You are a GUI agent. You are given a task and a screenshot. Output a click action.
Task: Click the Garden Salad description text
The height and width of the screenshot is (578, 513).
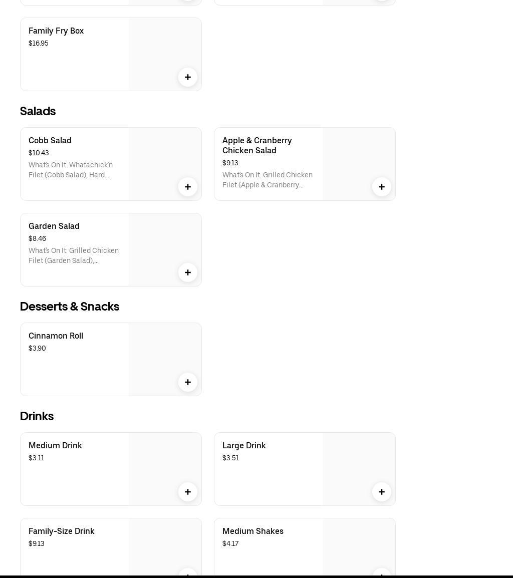pos(74,255)
